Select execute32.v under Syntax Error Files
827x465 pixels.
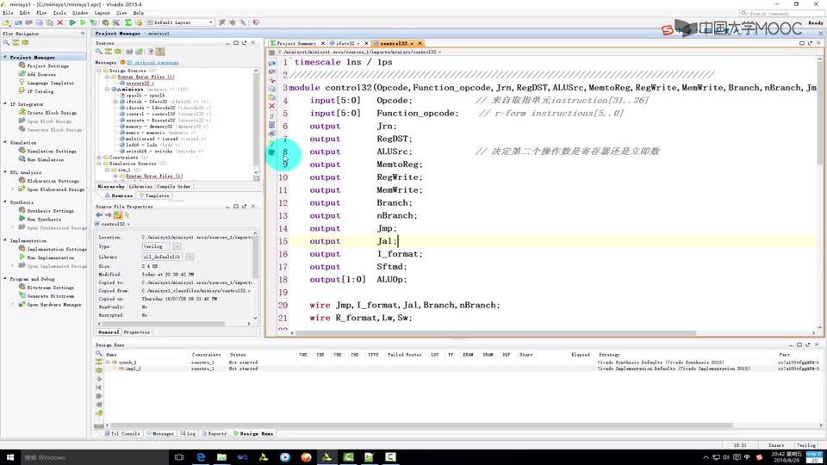point(140,83)
